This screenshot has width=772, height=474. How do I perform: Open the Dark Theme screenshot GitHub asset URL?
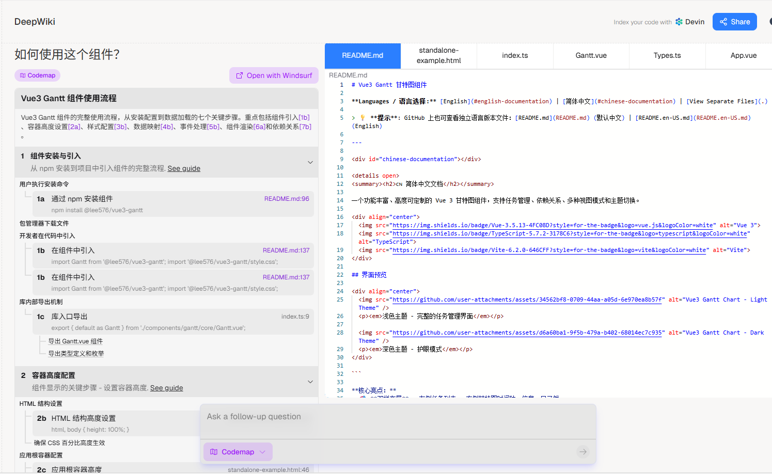[527, 333]
